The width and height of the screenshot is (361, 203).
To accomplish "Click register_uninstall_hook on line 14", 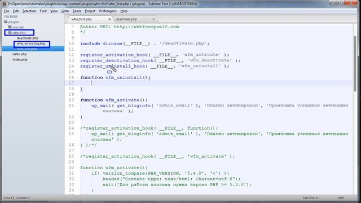I will [113, 66].
